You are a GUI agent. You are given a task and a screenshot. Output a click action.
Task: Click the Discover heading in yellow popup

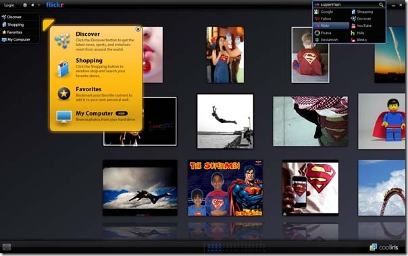(x=88, y=34)
